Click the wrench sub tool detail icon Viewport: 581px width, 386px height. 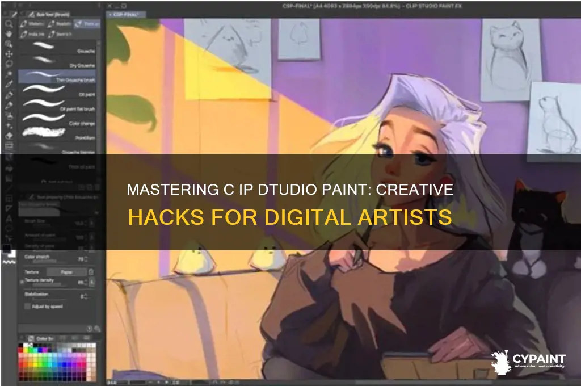point(97,329)
